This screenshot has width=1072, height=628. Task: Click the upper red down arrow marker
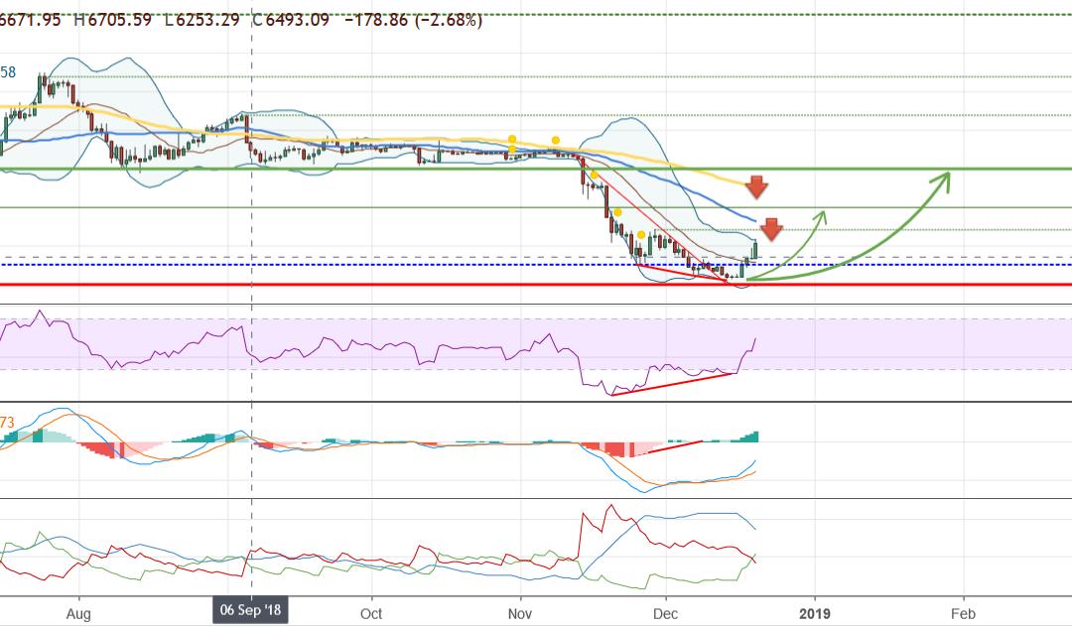(x=756, y=186)
